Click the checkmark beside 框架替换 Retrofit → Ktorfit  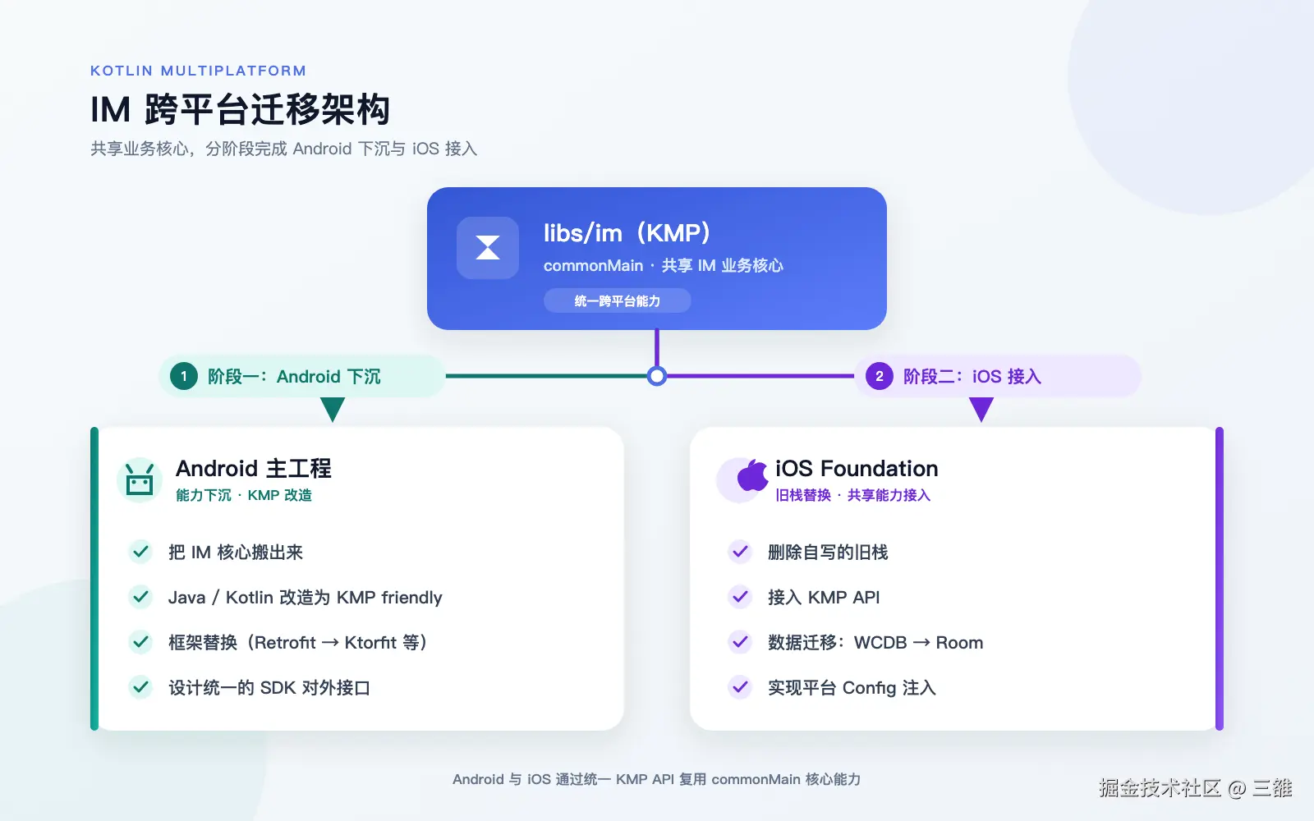coord(141,642)
